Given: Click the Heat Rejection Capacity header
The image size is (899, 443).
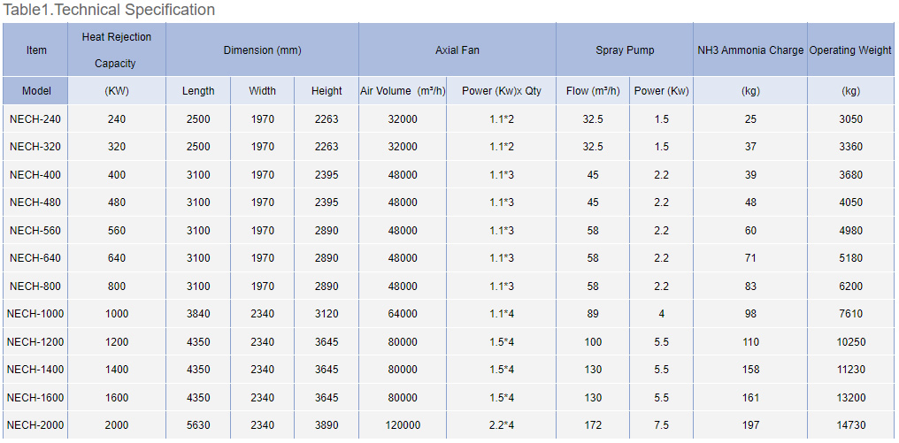Looking at the screenshot, I should (x=117, y=50).
